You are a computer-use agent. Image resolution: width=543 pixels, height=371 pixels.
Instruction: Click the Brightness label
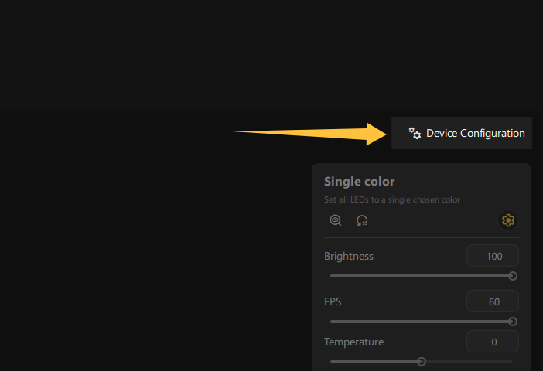pyautogui.click(x=349, y=256)
